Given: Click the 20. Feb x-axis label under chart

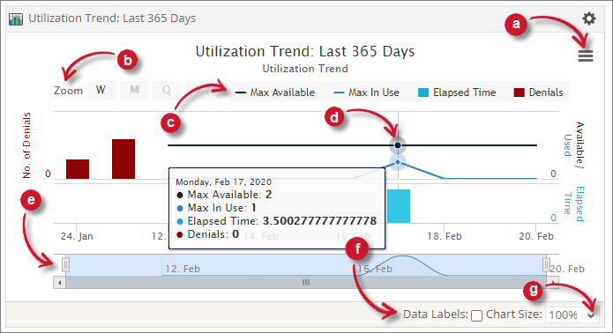Looking at the screenshot, I should pyautogui.click(x=536, y=236).
